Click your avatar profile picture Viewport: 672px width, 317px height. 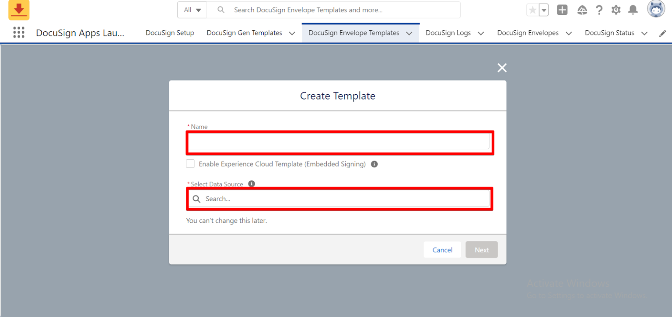[x=656, y=9]
